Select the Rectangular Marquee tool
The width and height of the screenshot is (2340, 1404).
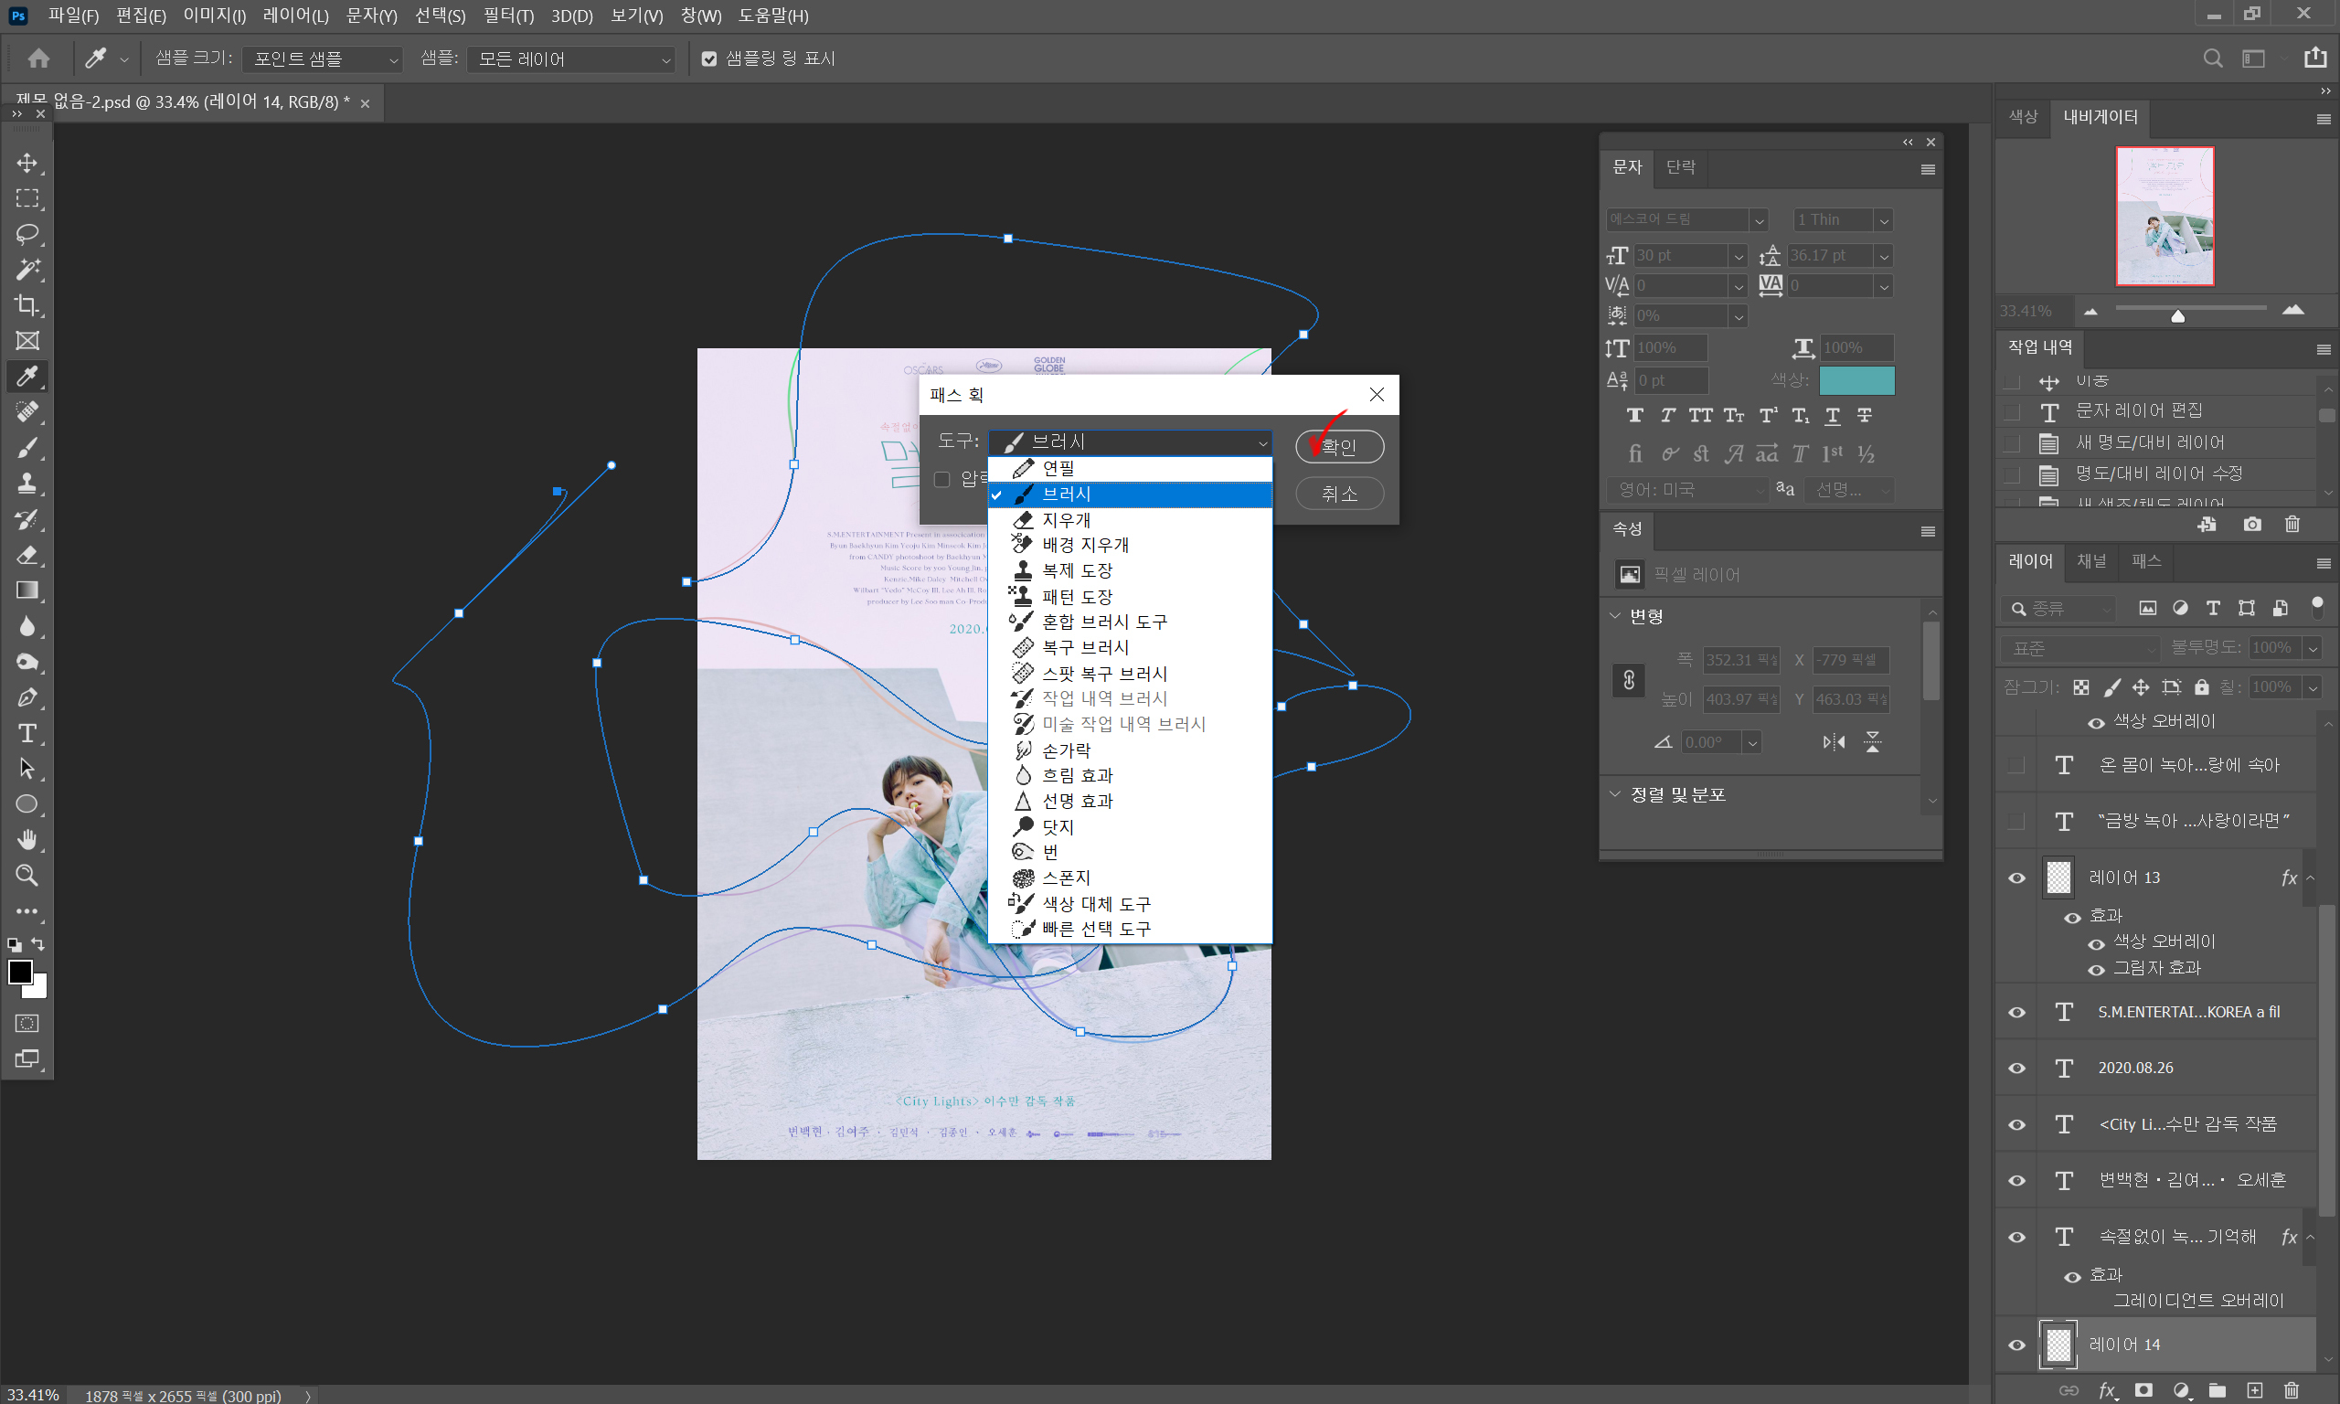27,198
